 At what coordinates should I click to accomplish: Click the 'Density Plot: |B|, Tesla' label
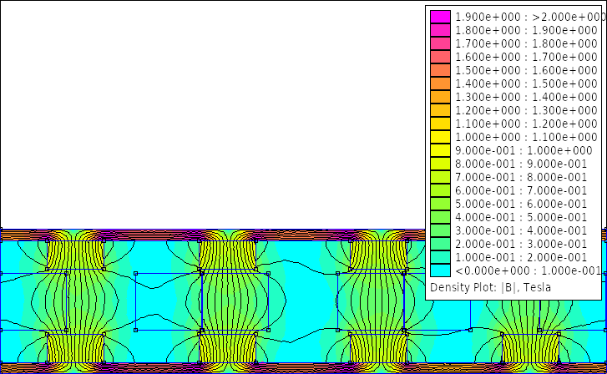[490, 287]
